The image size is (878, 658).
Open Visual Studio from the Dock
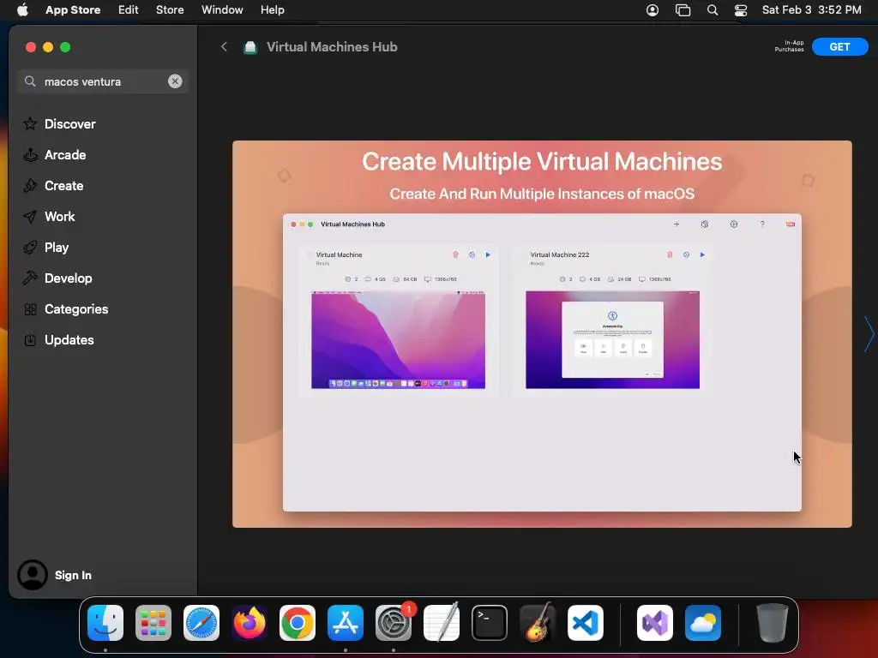(x=655, y=623)
